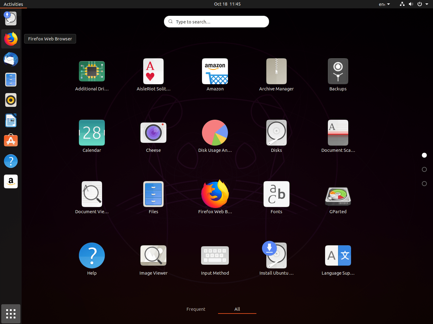Image resolution: width=433 pixels, height=324 pixels.
Task: Go to third page of apps
Action: pyautogui.click(x=424, y=184)
